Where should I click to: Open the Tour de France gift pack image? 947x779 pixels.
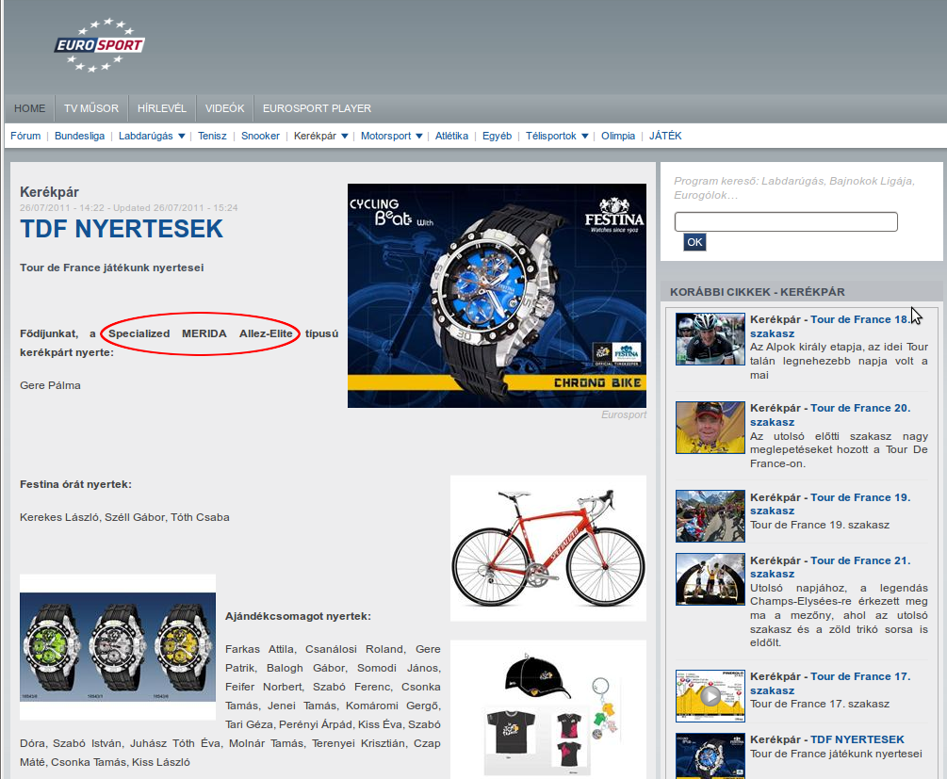(x=547, y=706)
